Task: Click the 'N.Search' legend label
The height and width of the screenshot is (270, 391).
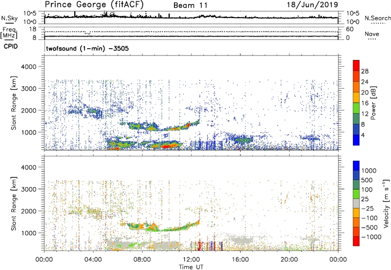Action: pyautogui.click(x=377, y=18)
